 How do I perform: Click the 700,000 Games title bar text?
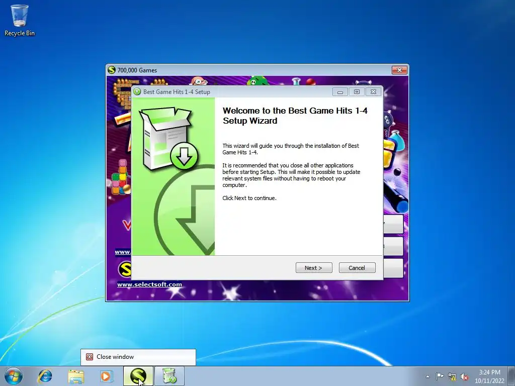point(137,70)
